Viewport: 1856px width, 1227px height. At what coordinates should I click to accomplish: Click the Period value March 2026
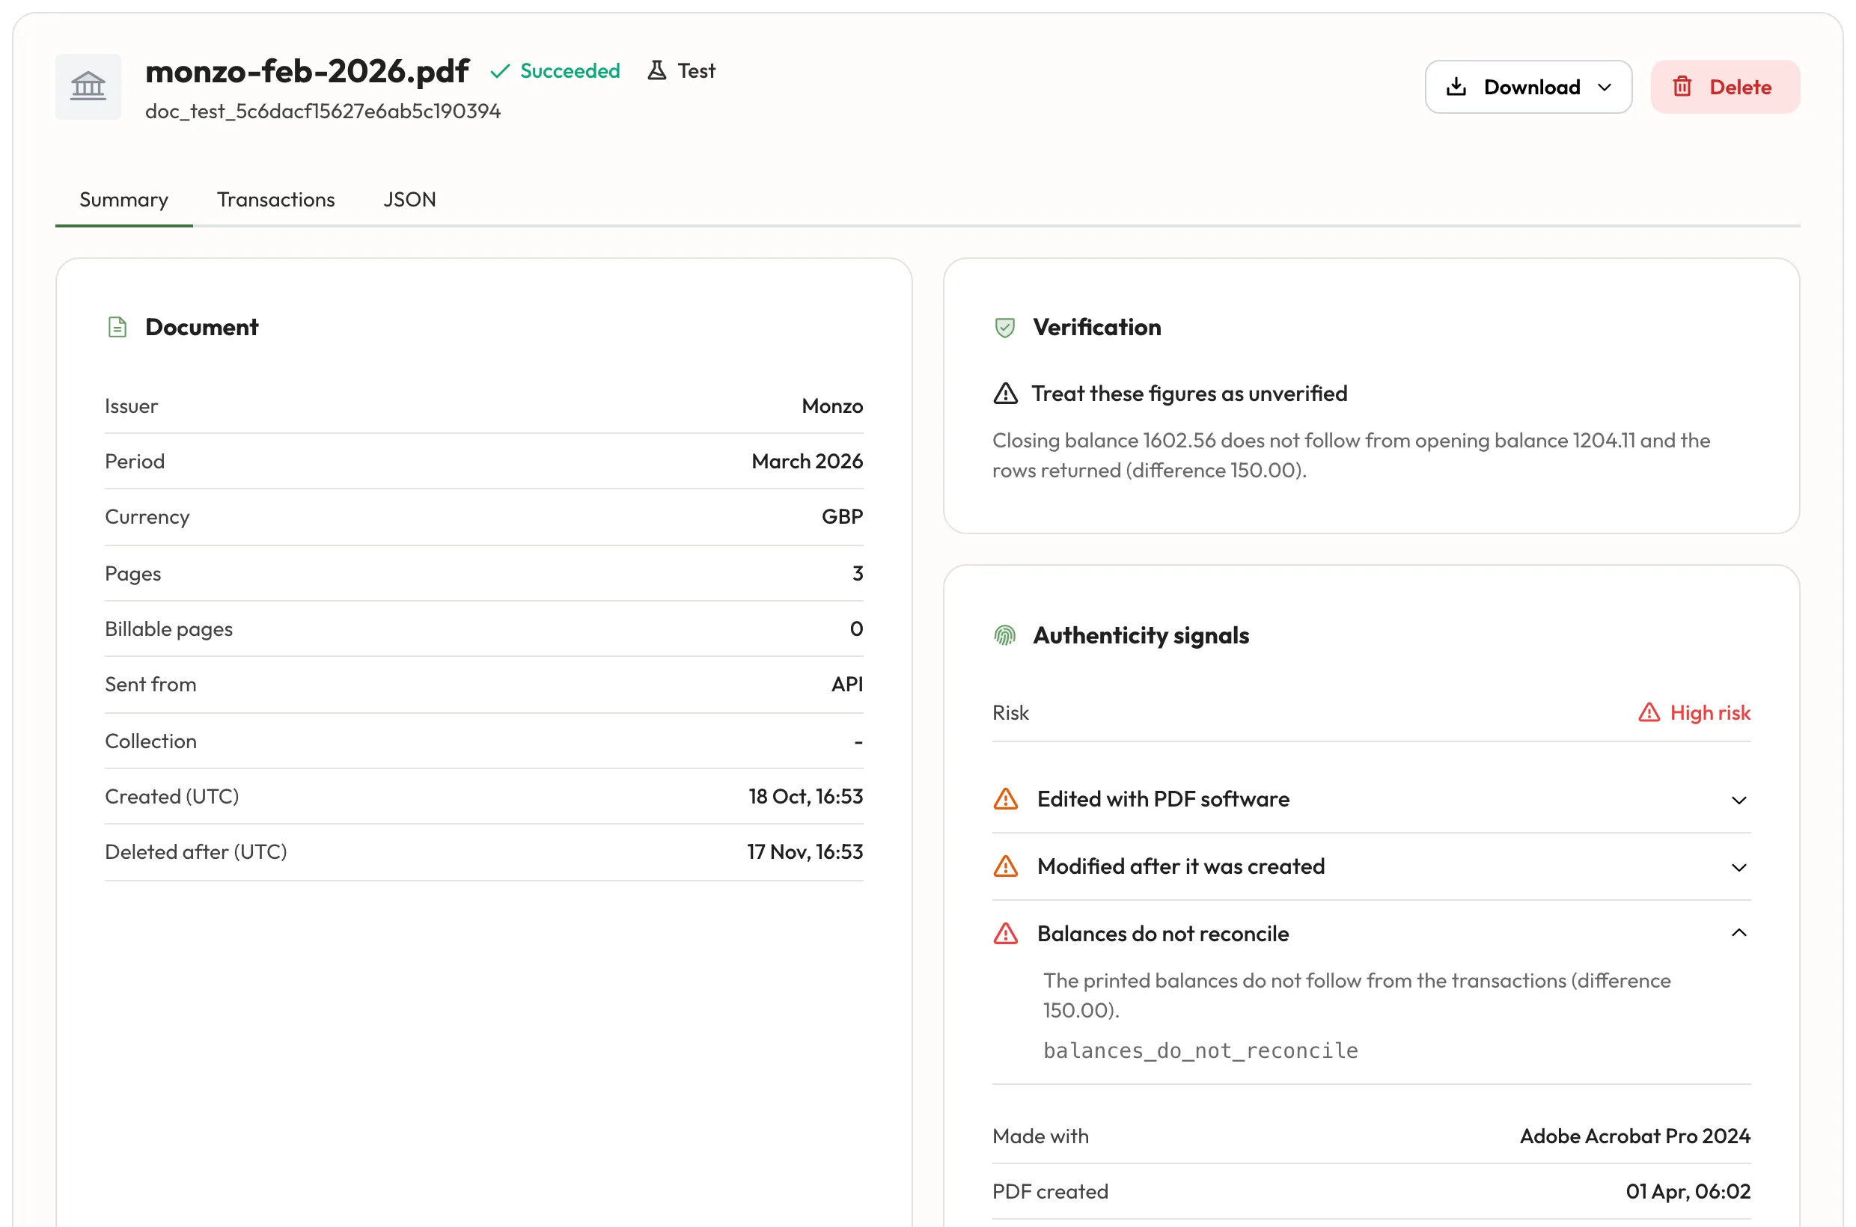pos(807,462)
